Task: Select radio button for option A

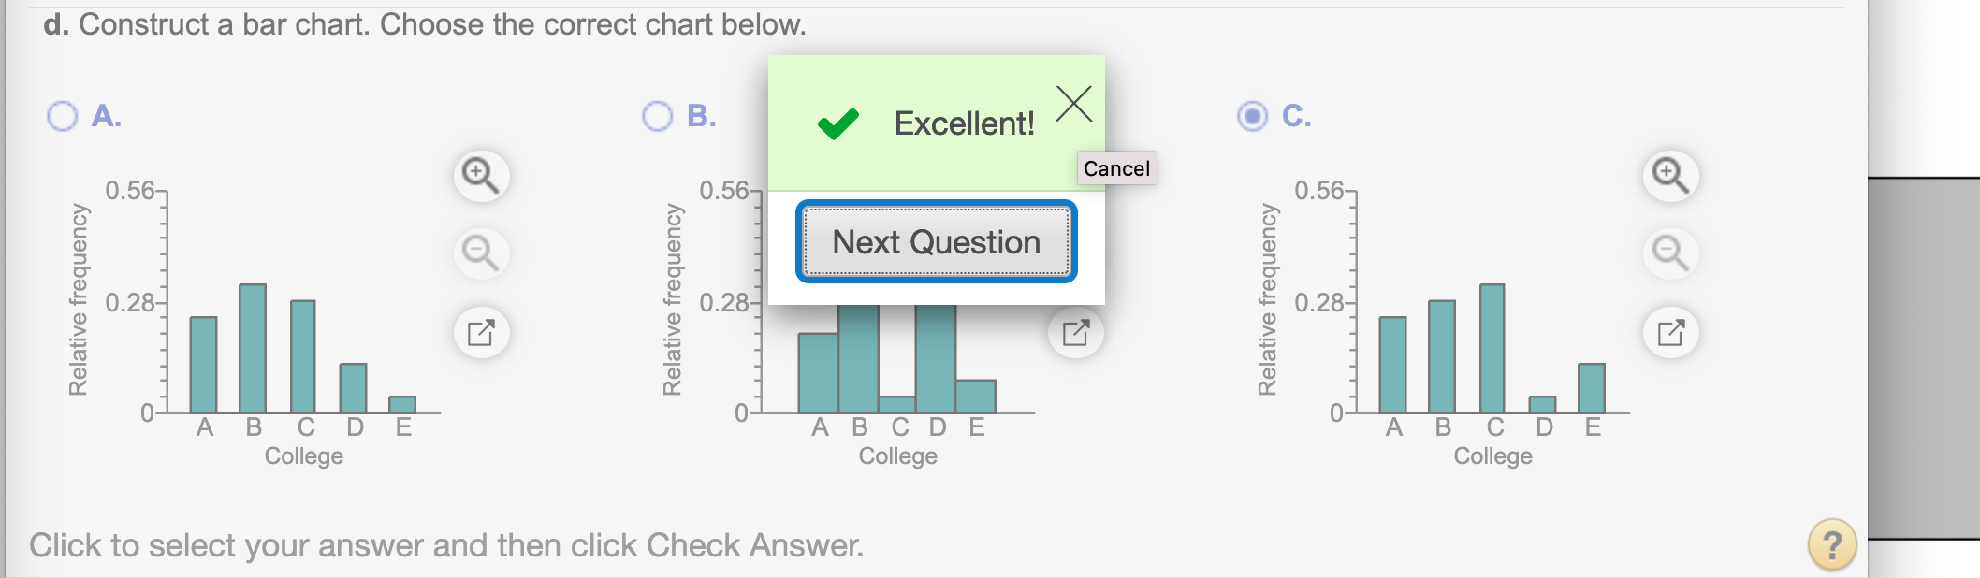Action: coord(63,116)
